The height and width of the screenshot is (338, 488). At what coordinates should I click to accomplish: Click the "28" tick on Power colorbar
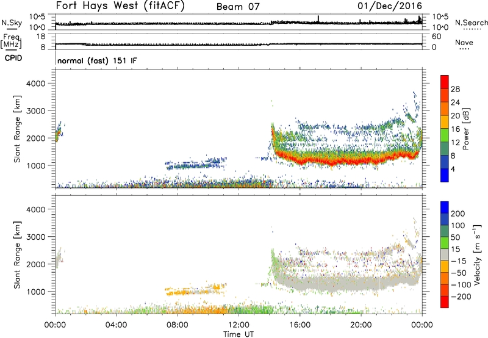coord(455,89)
